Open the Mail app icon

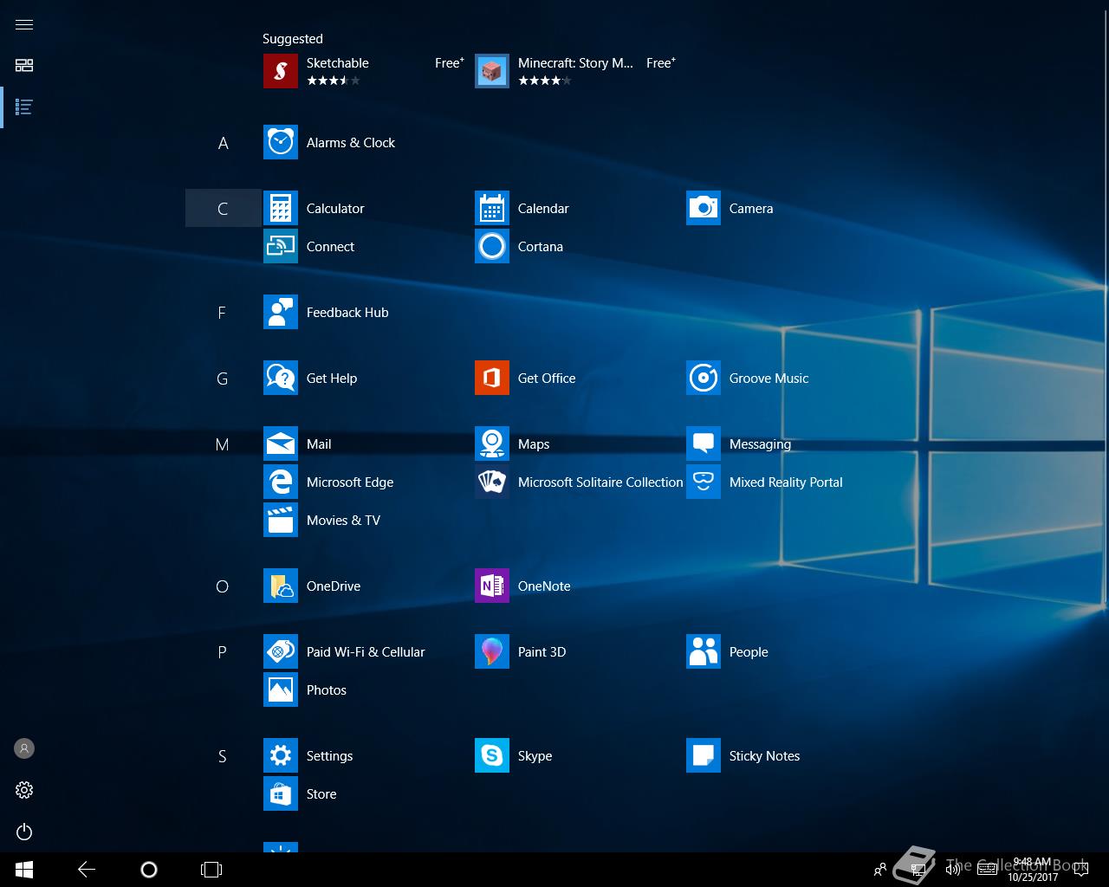(281, 443)
